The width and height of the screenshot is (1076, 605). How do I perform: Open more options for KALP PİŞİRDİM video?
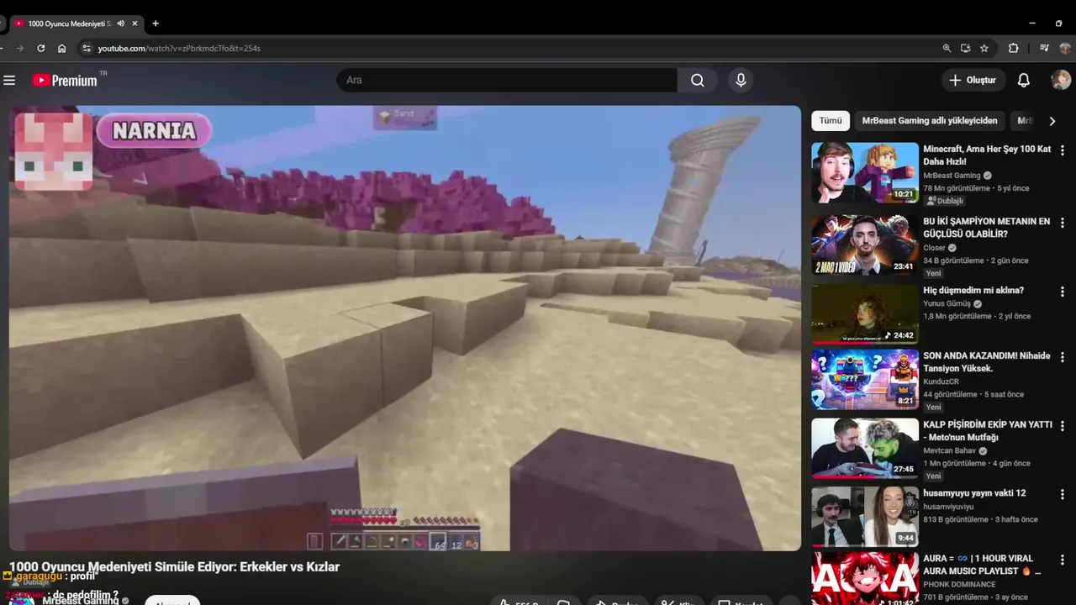click(x=1063, y=426)
